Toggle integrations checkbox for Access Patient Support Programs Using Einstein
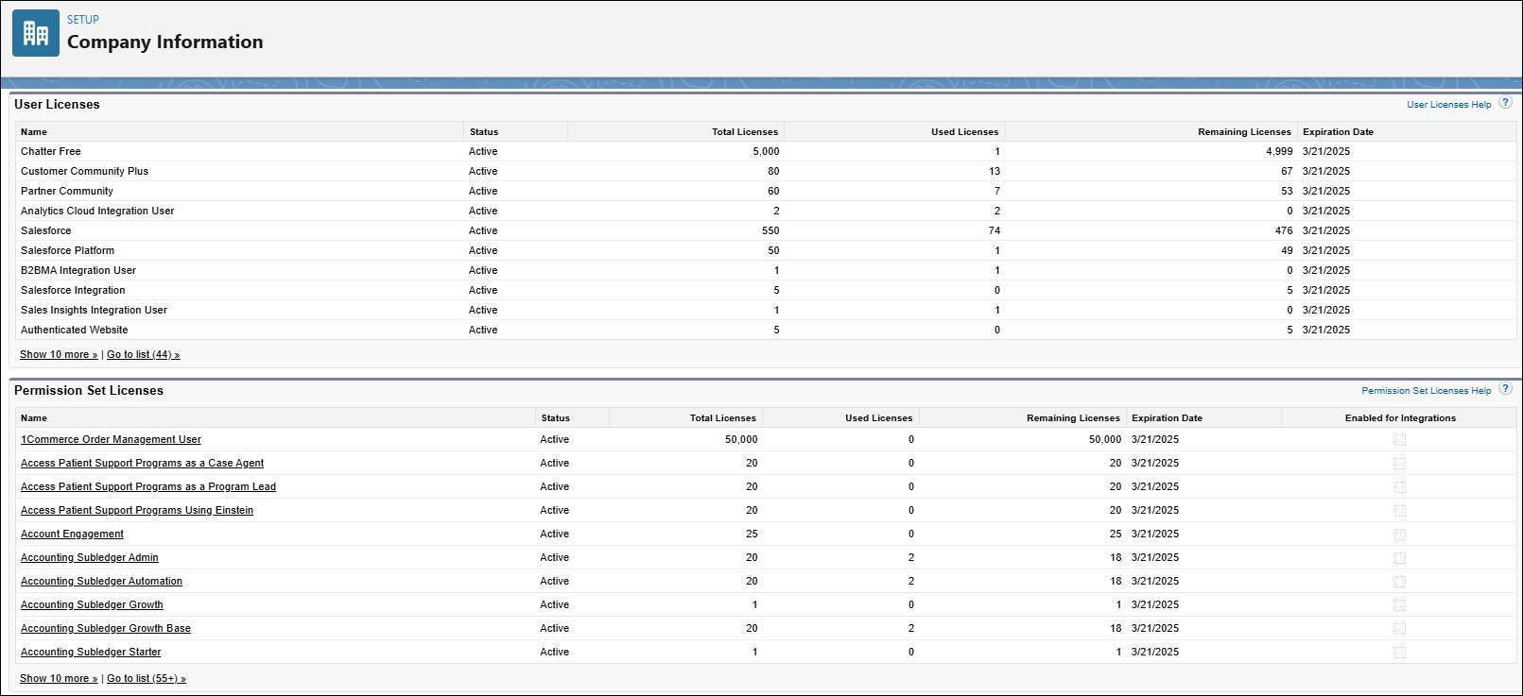1523x696 pixels. 1399,511
